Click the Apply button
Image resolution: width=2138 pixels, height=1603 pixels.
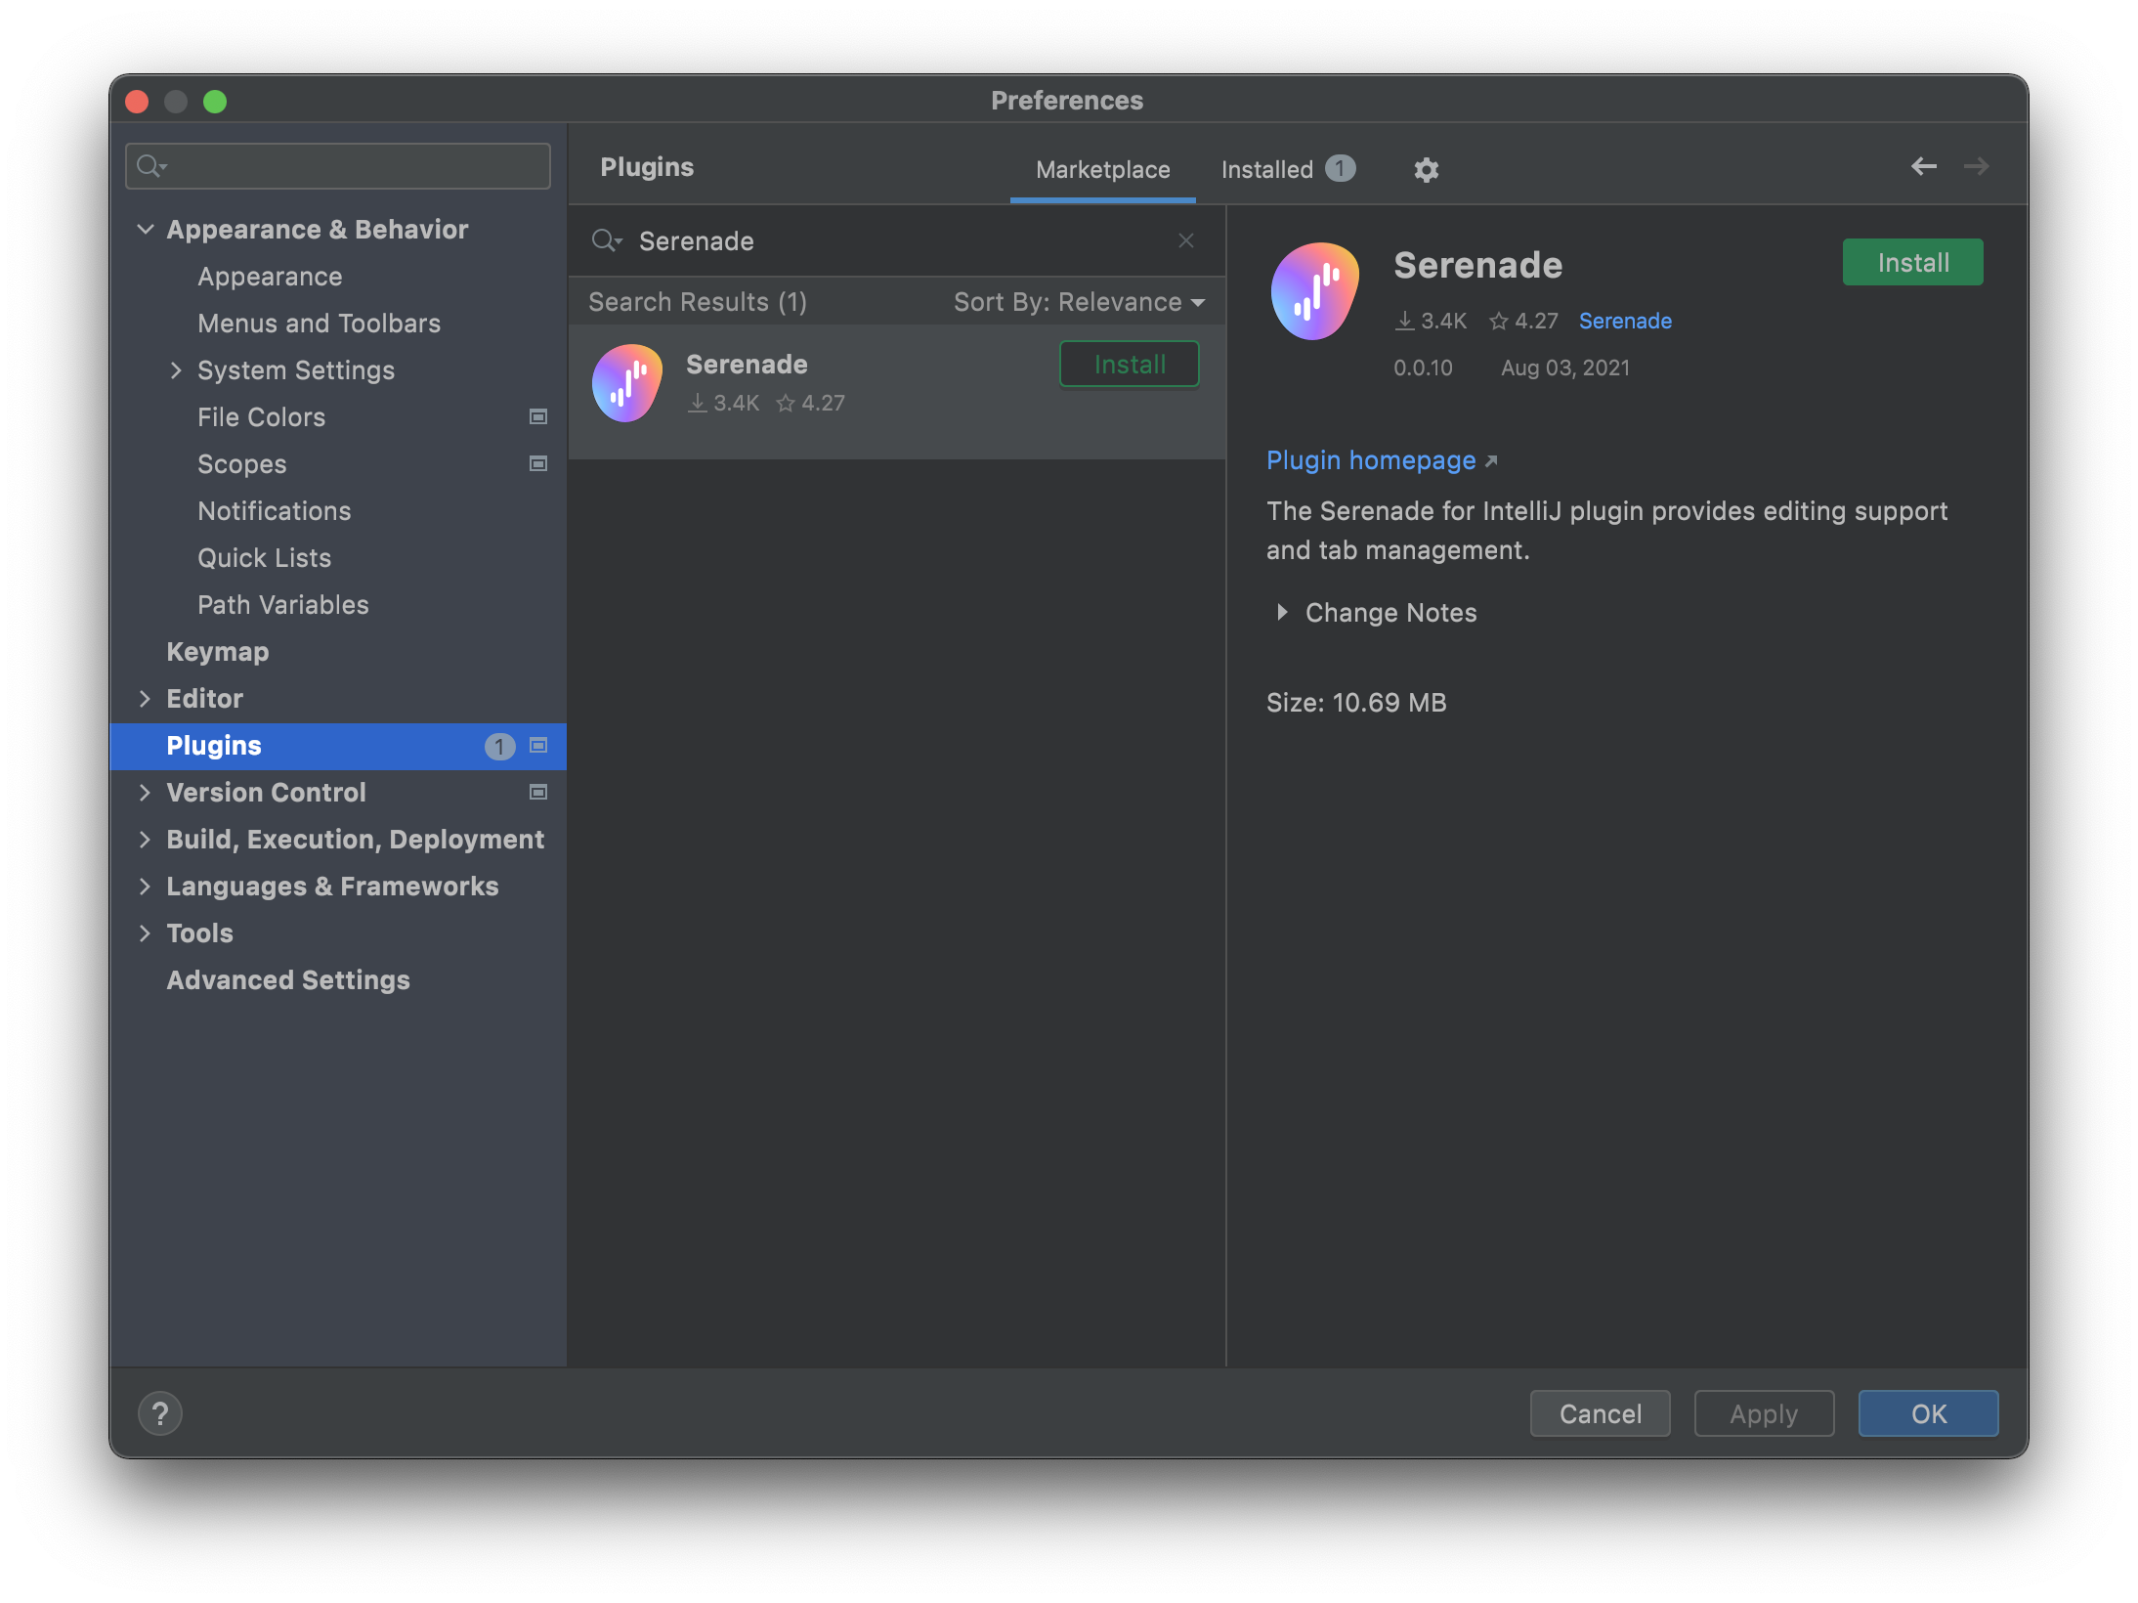coord(1764,1413)
